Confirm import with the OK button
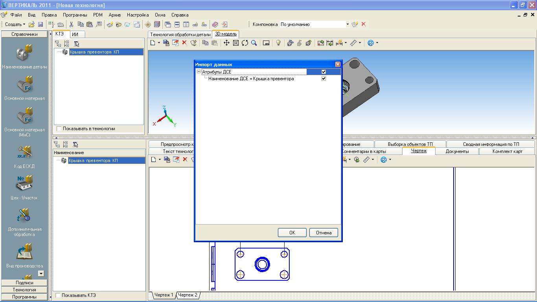 [x=292, y=232]
